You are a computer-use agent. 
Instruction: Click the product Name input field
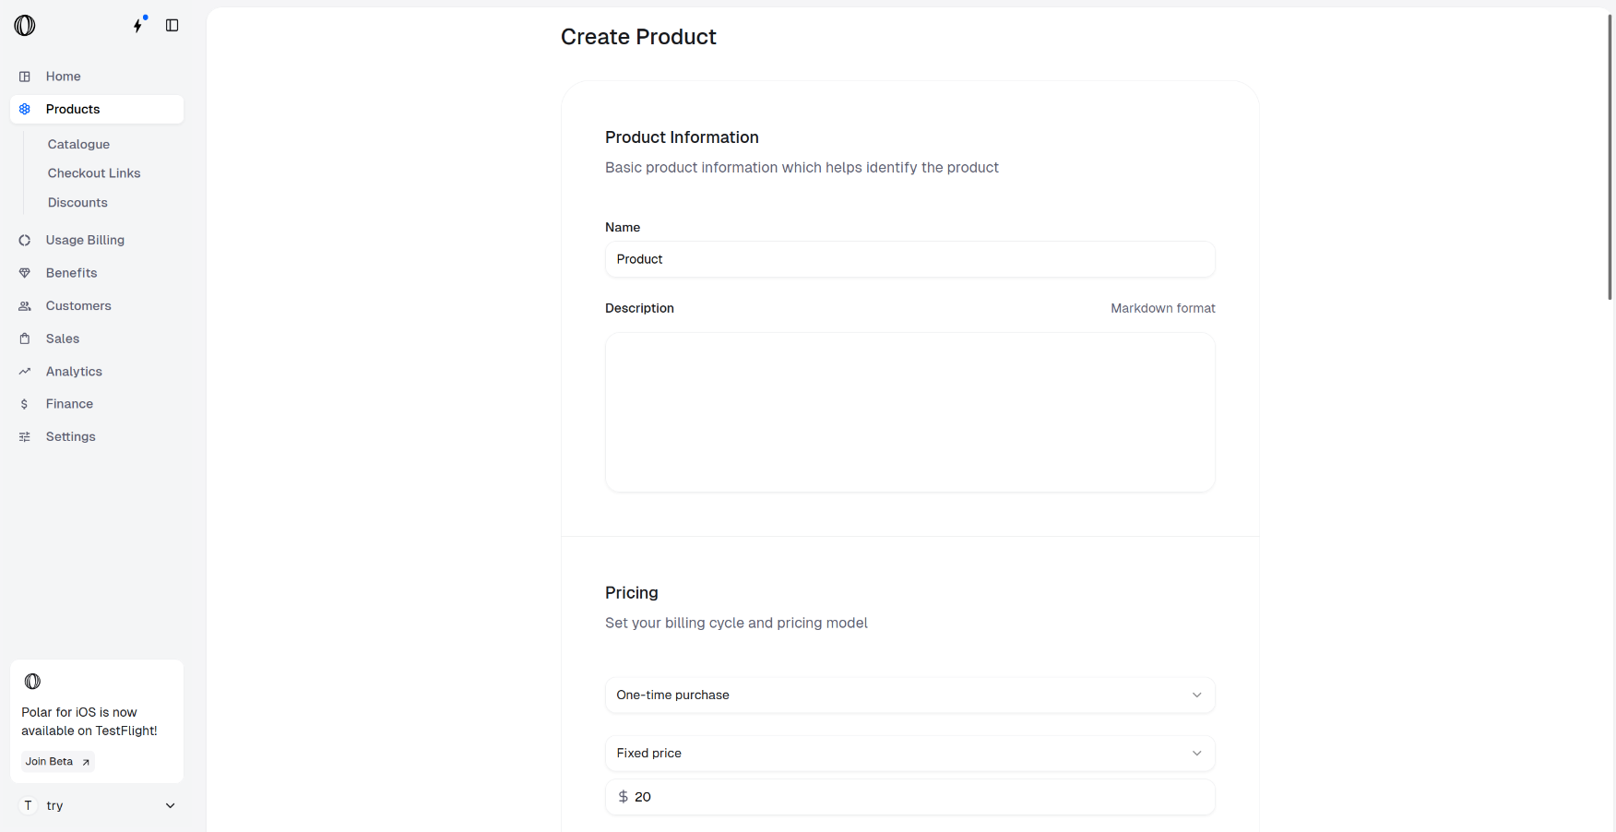coord(909,259)
